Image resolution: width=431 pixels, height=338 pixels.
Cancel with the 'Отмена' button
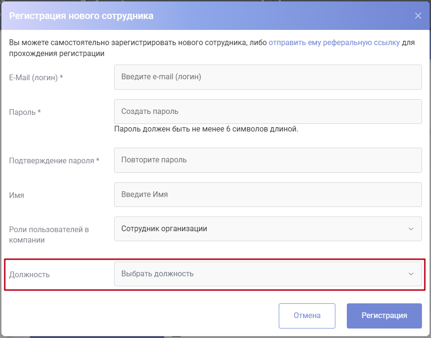(307, 316)
